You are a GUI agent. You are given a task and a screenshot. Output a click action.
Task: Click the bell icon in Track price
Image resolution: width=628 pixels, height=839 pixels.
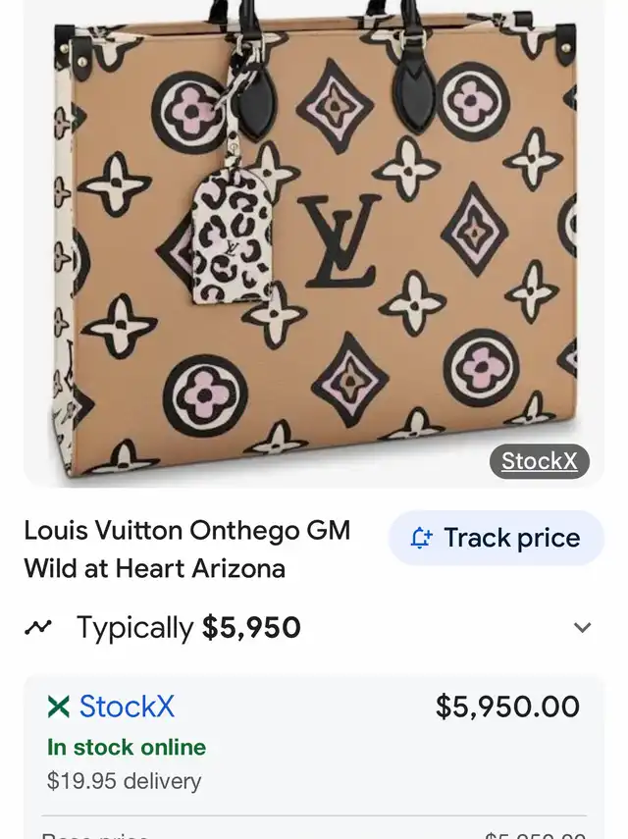click(x=421, y=538)
